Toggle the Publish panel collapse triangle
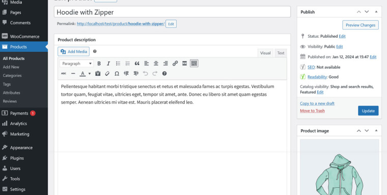This screenshot has height=195, width=387. 376,12
